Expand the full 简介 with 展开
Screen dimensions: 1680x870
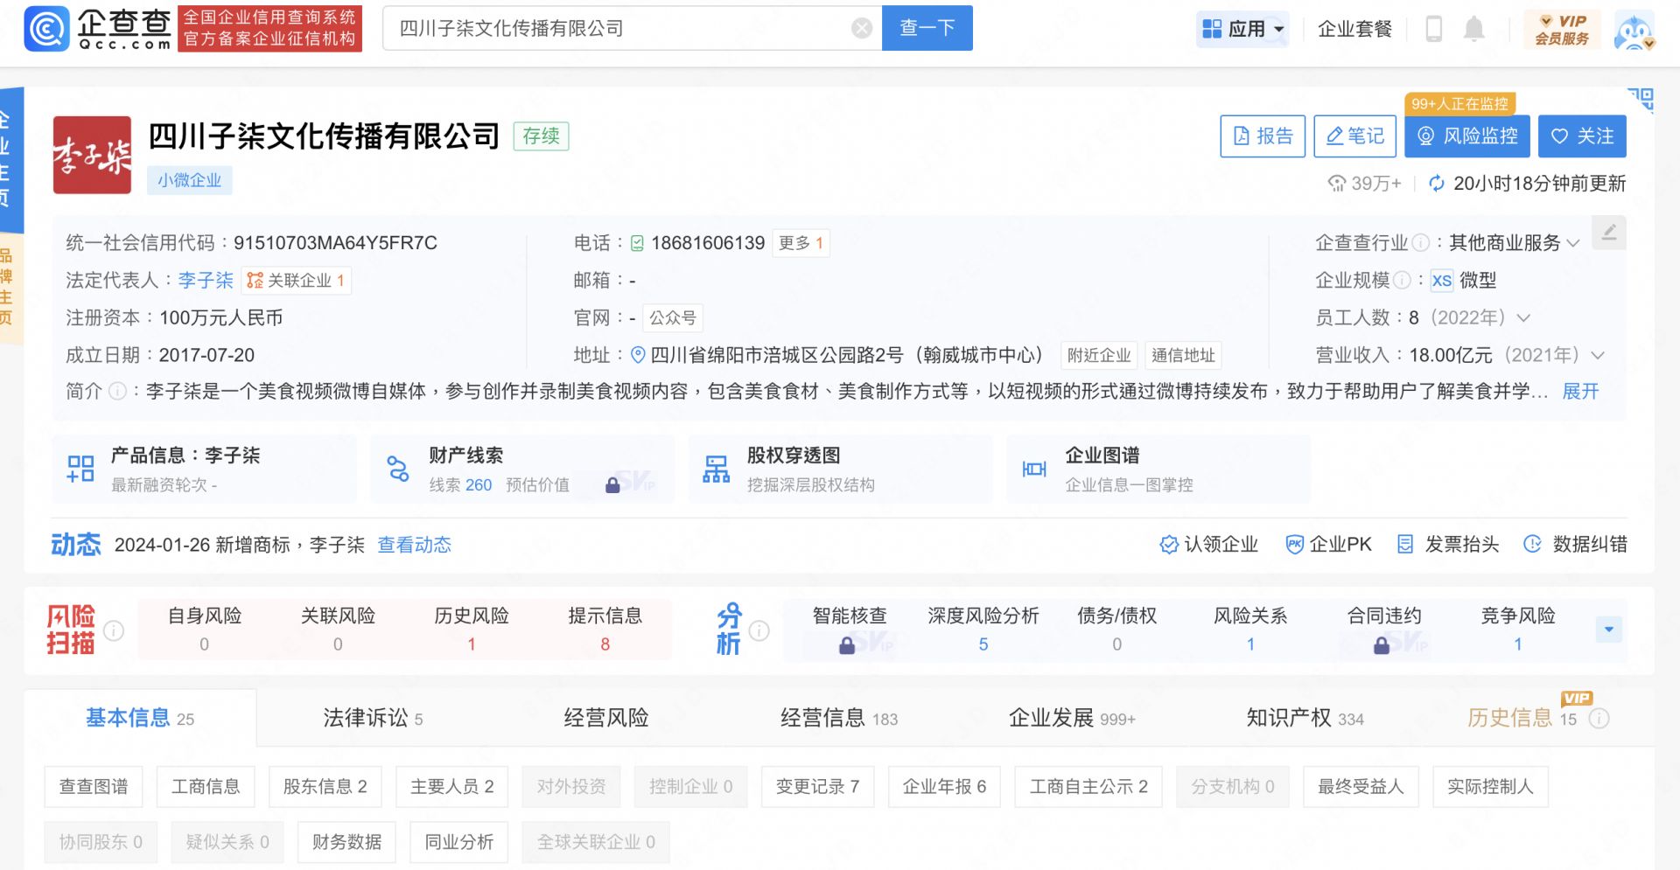1580,391
